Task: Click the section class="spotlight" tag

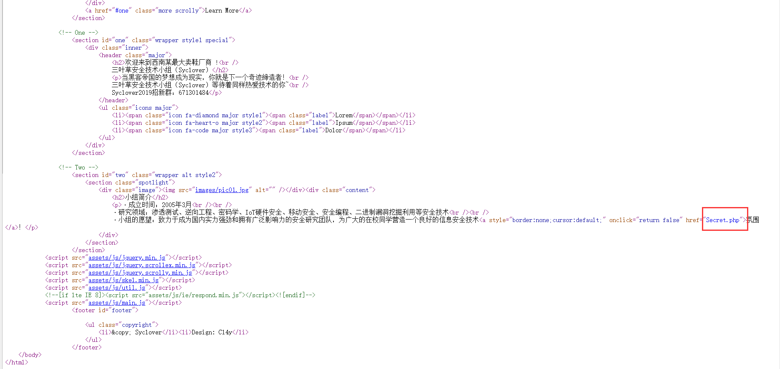Action: tap(130, 182)
